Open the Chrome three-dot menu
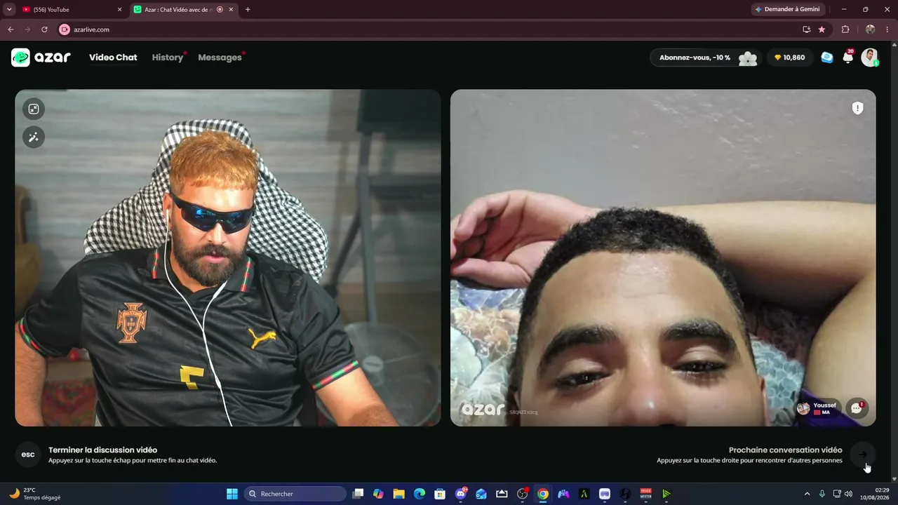The width and height of the screenshot is (898, 505). [x=887, y=29]
